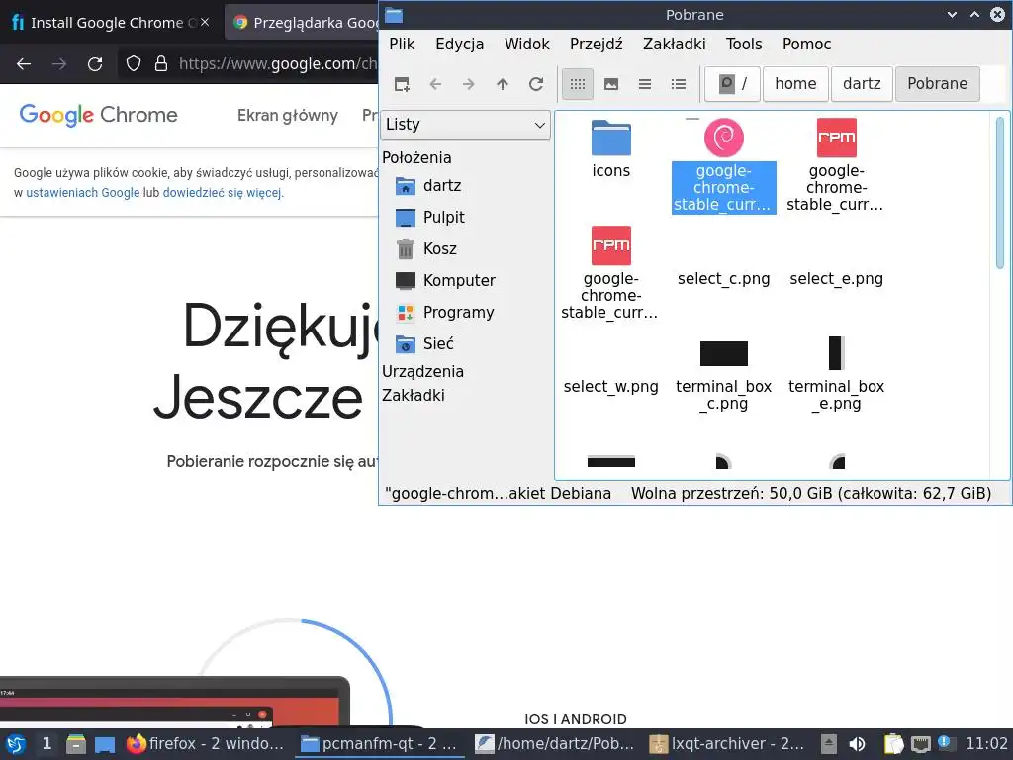Go back in the Firefox browser

point(24,64)
